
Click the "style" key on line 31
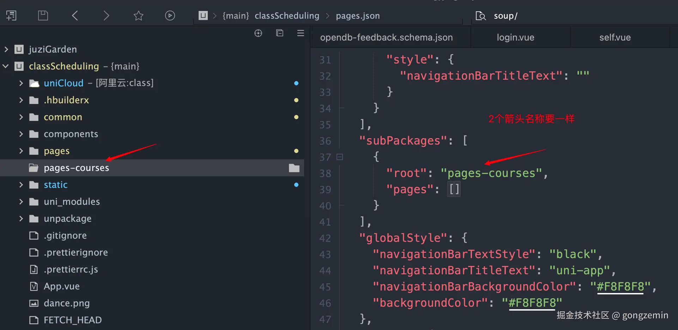click(x=410, y=60)
